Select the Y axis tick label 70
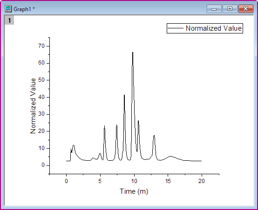Viewport: 258px width, 210px height. point(41,46)
